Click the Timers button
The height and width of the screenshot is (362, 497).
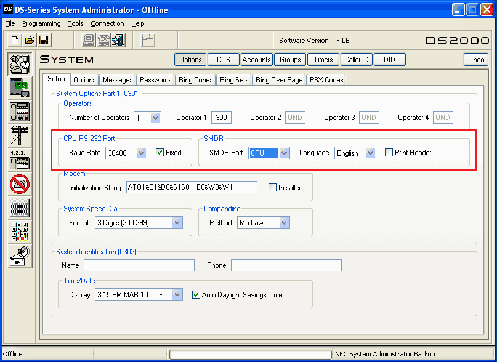pos(323,60)
